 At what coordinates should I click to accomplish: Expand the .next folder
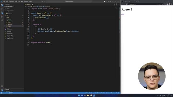(14, 8)
